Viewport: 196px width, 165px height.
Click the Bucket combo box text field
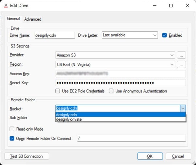pyautogui.click(x=118, y=108)
